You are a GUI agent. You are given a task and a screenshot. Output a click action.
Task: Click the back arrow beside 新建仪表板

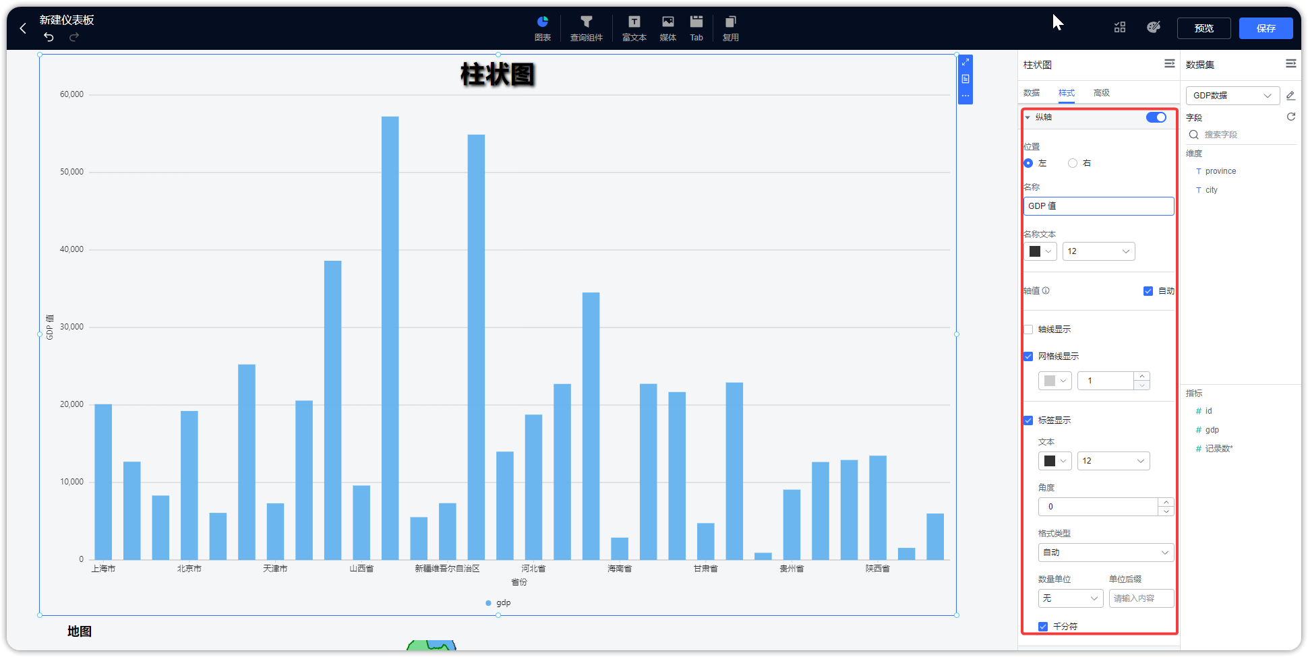coord(23,28)
